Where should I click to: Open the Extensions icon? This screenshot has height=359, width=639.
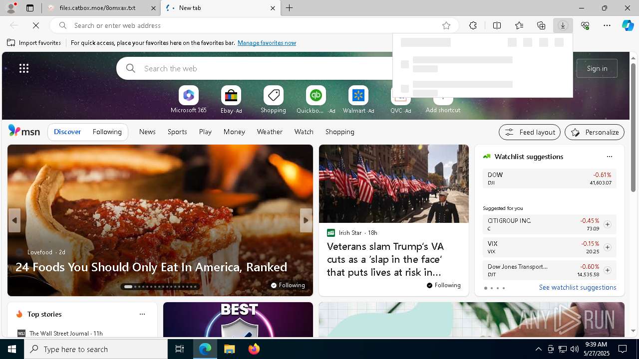473,25
